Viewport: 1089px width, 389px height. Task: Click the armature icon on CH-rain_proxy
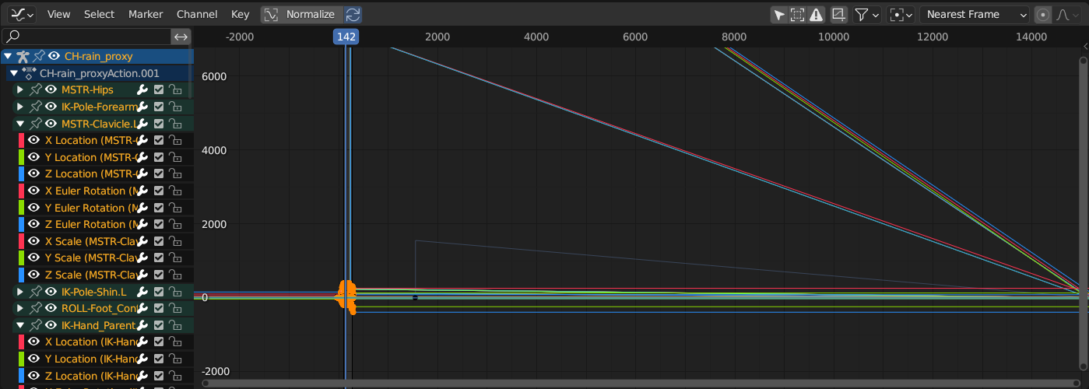tap(23, 56)
